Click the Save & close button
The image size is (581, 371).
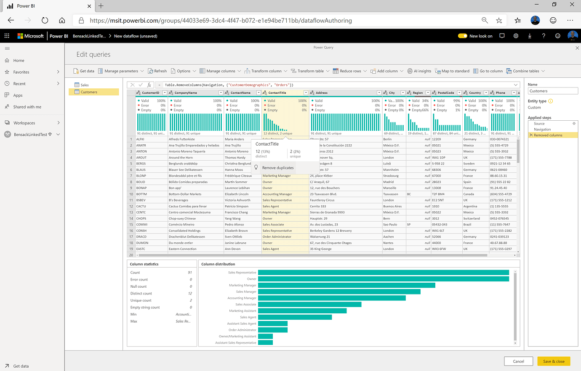click(554, 361)
